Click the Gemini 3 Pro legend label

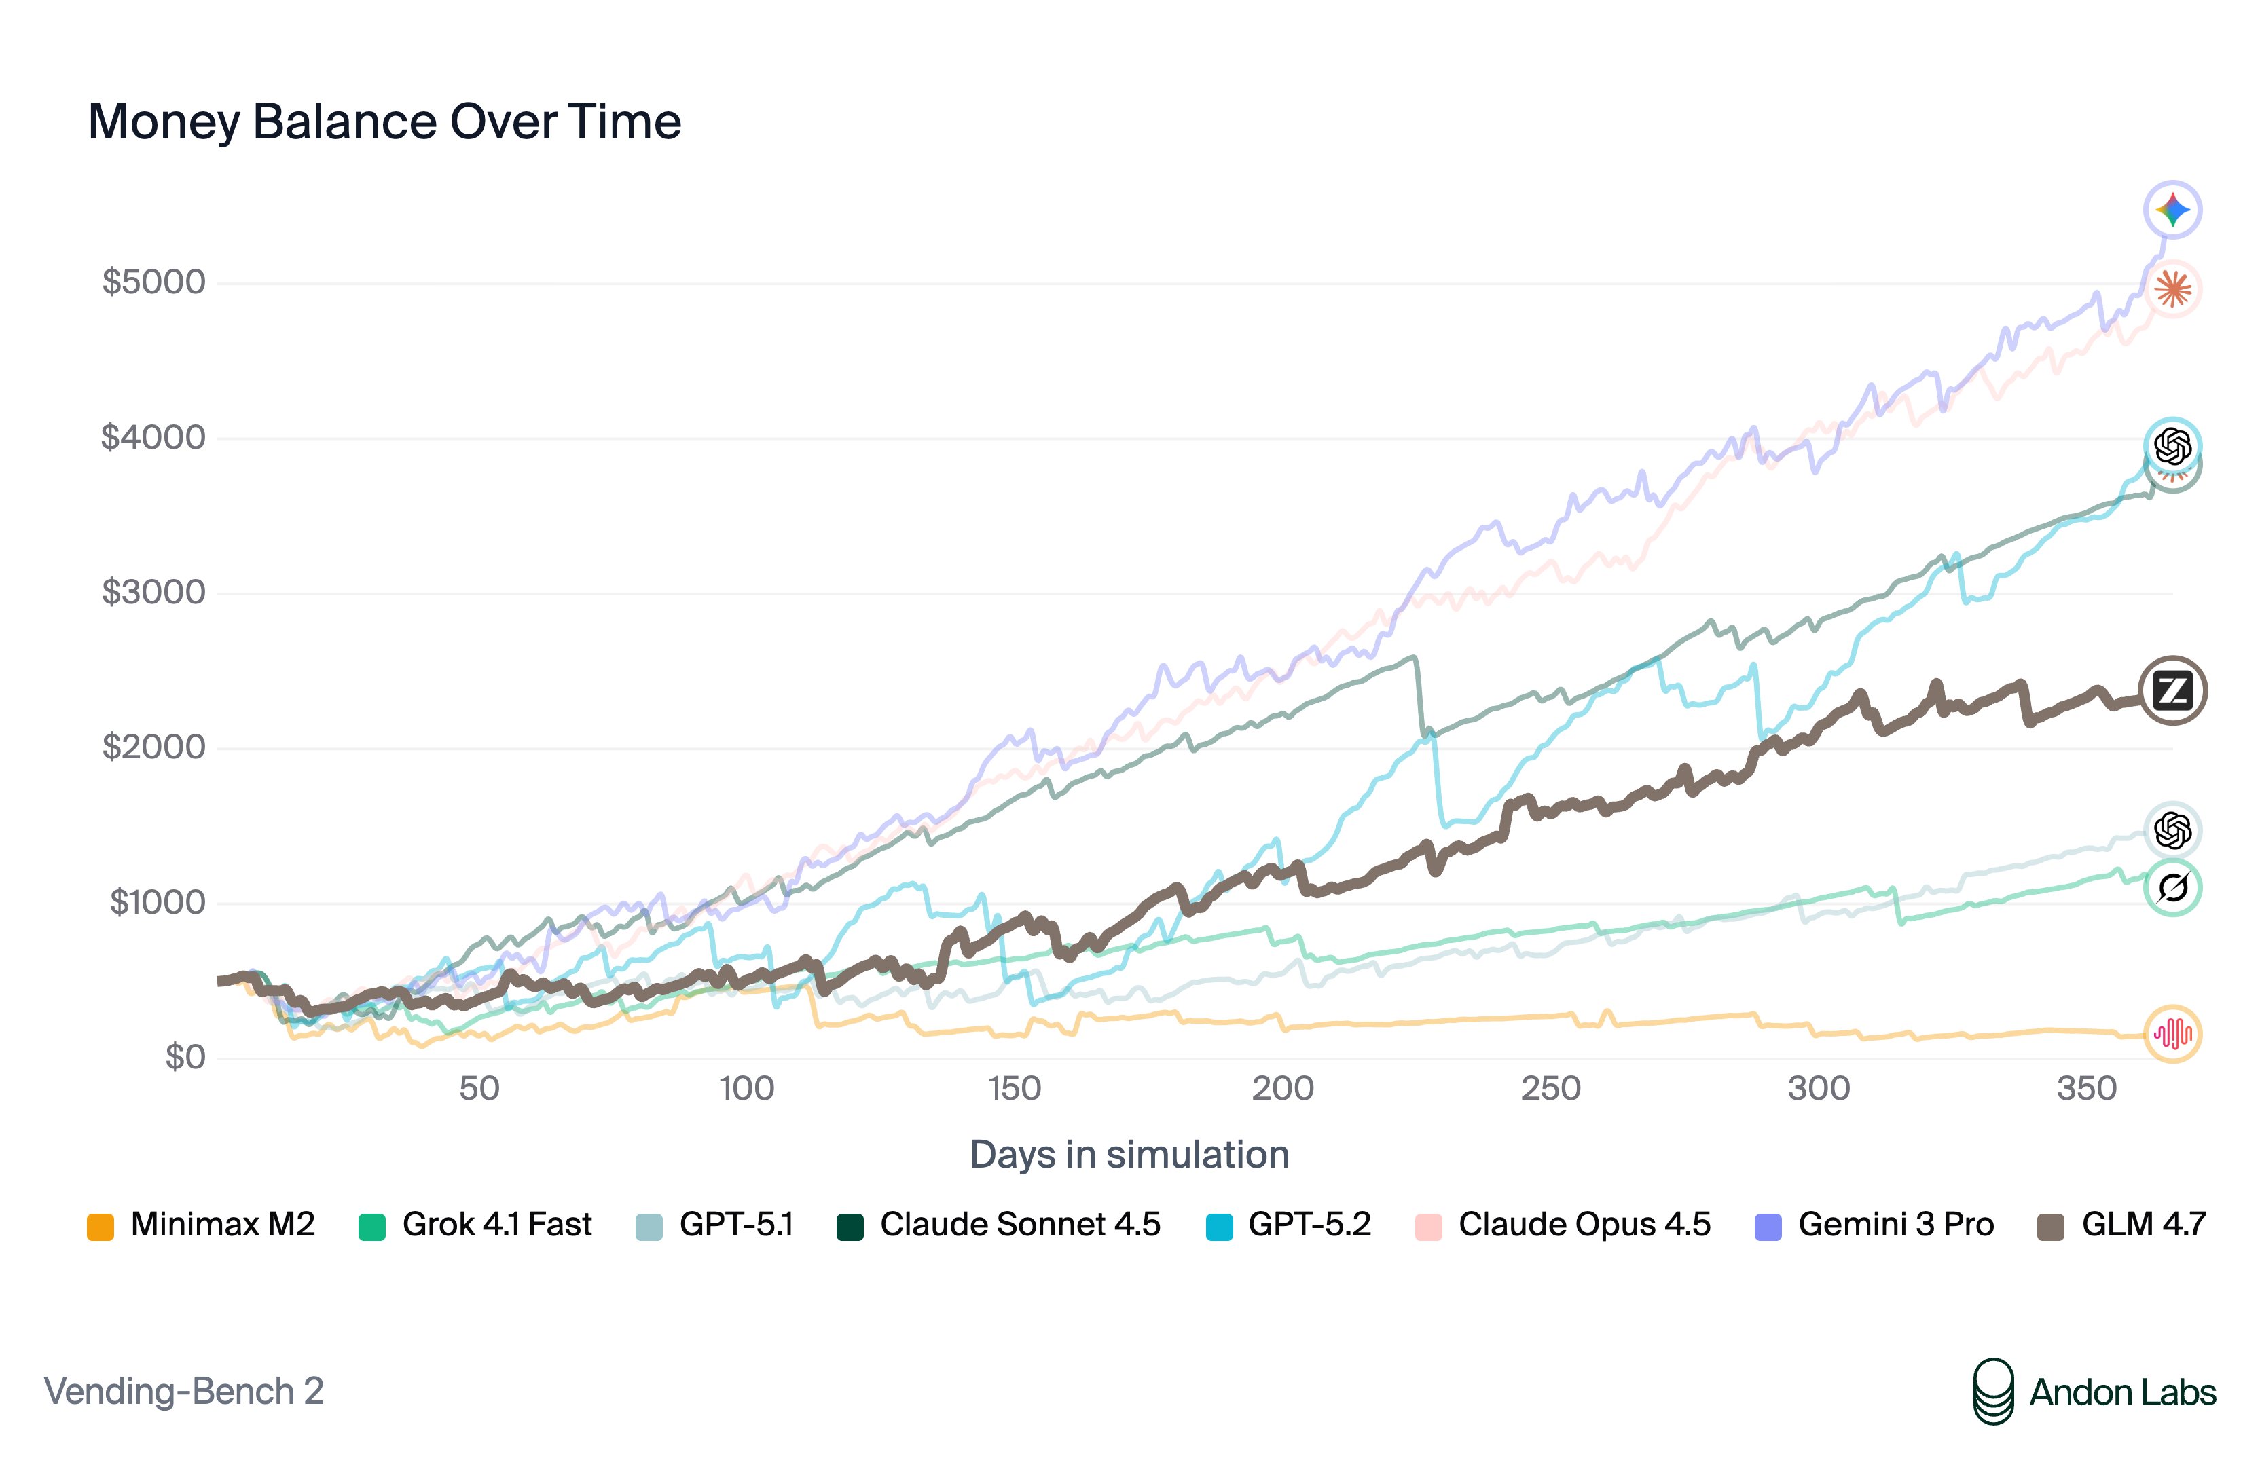1895,1224
